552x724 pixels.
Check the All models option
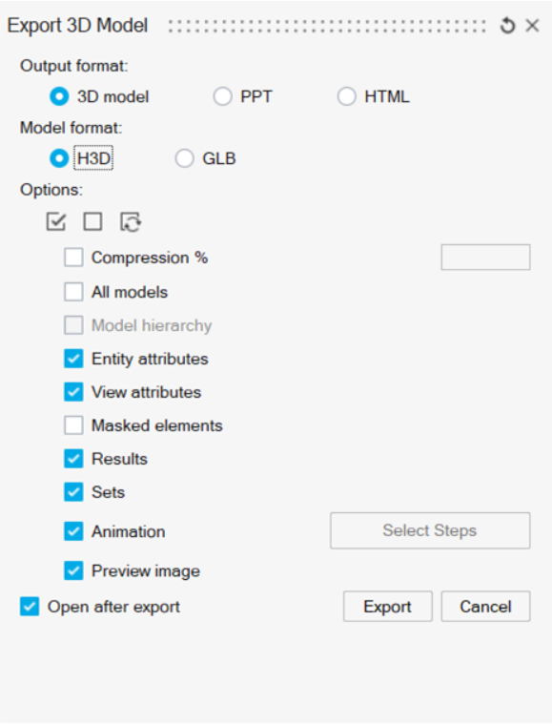click(73, 292)
